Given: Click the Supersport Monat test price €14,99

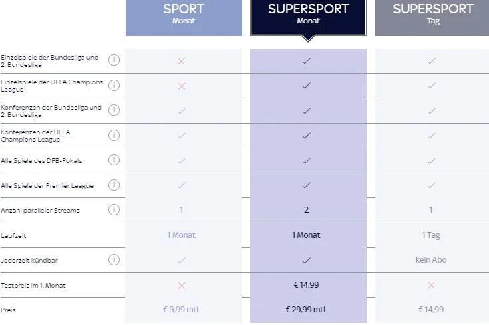Looking at the screenshot, I should point(307,285).
